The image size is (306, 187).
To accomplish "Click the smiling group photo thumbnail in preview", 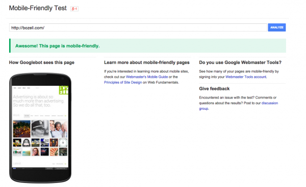I will pos(59,129).
